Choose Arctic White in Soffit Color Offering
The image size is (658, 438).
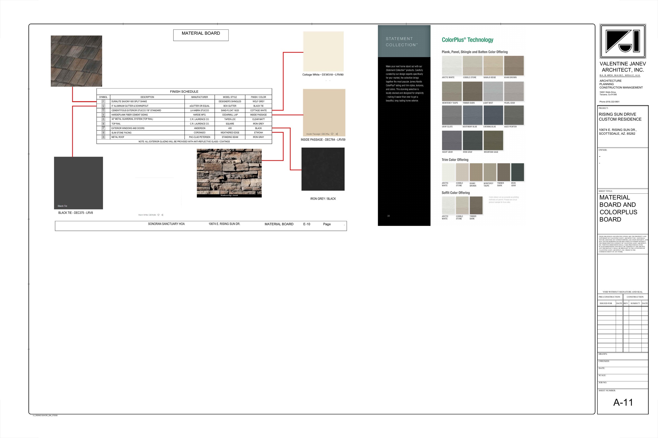coord(449,205)
